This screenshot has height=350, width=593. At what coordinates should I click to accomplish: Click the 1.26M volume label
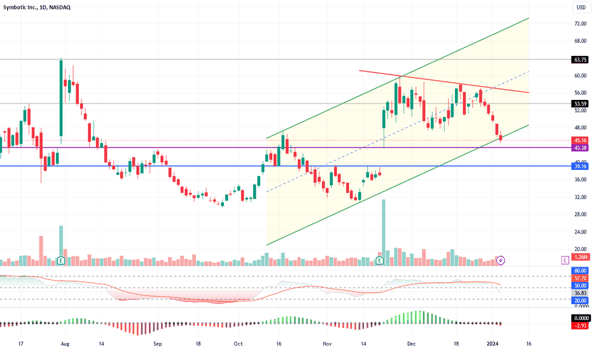click(580, 257)
